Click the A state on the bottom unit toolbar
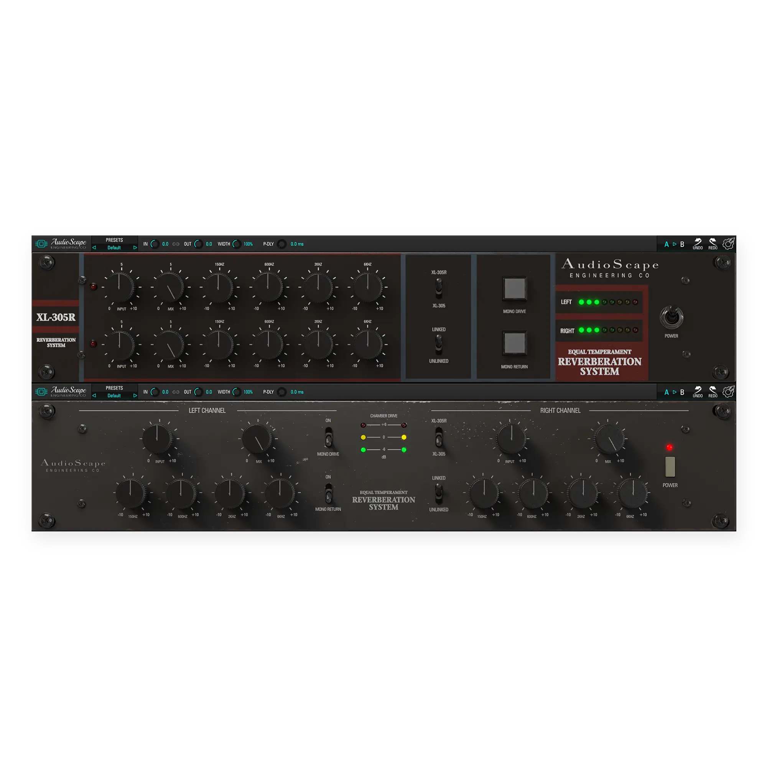 tap(667, 392)
